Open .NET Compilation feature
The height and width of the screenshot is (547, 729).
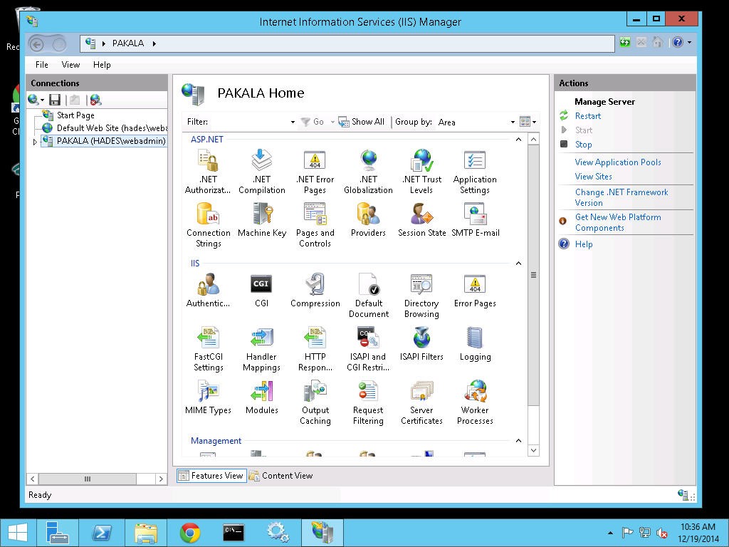[262, 172]
